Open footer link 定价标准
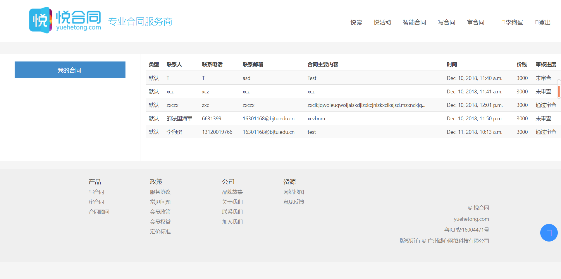 [160, 232]
